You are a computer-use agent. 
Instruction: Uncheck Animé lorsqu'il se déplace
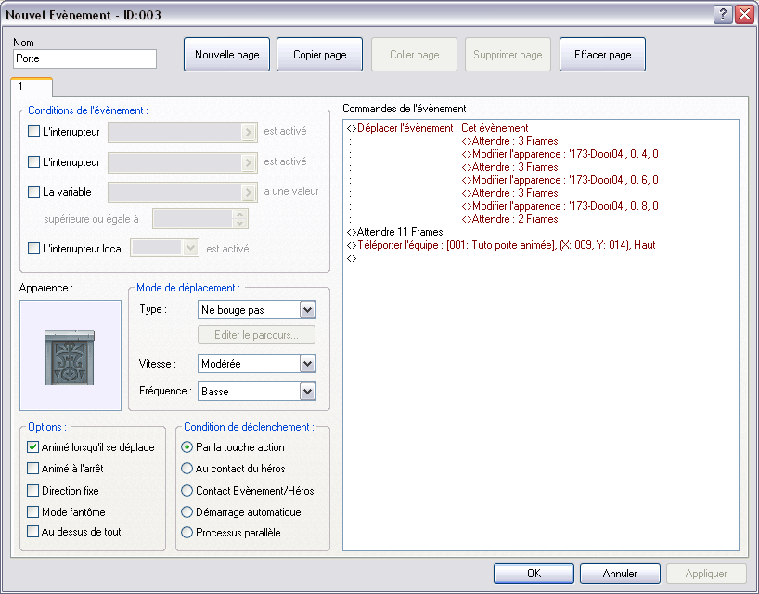pyautogui.click(x=32, y=446)
